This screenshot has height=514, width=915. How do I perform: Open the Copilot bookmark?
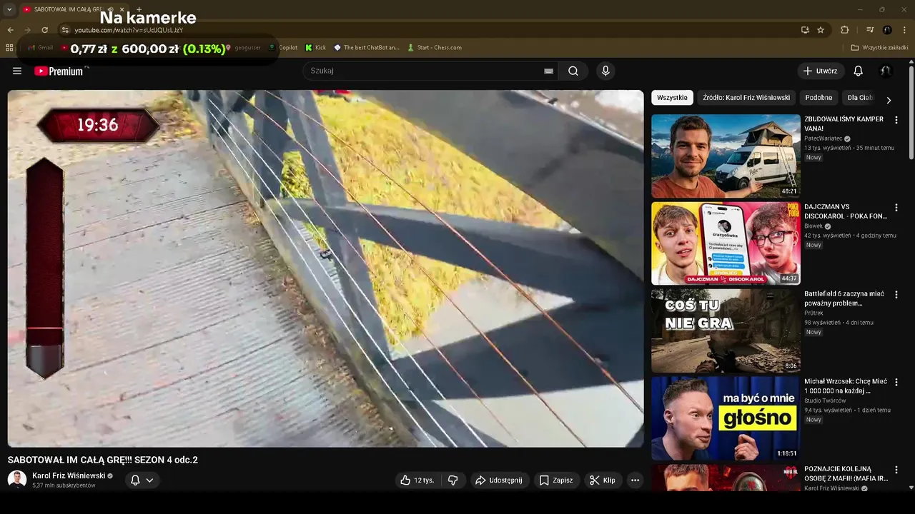pyautogui.click(x=283, y=48)
